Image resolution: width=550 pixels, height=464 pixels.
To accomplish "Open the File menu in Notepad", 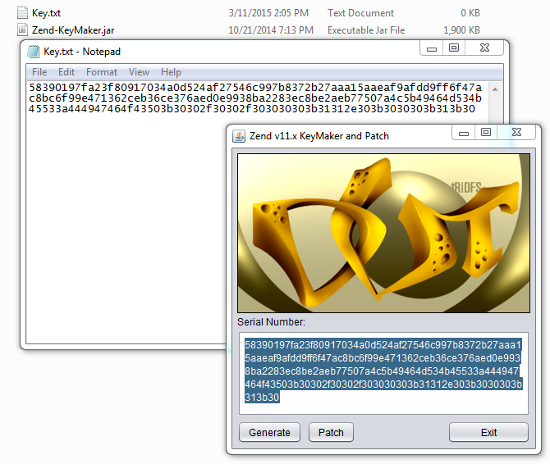I will (x=39, y=72).
